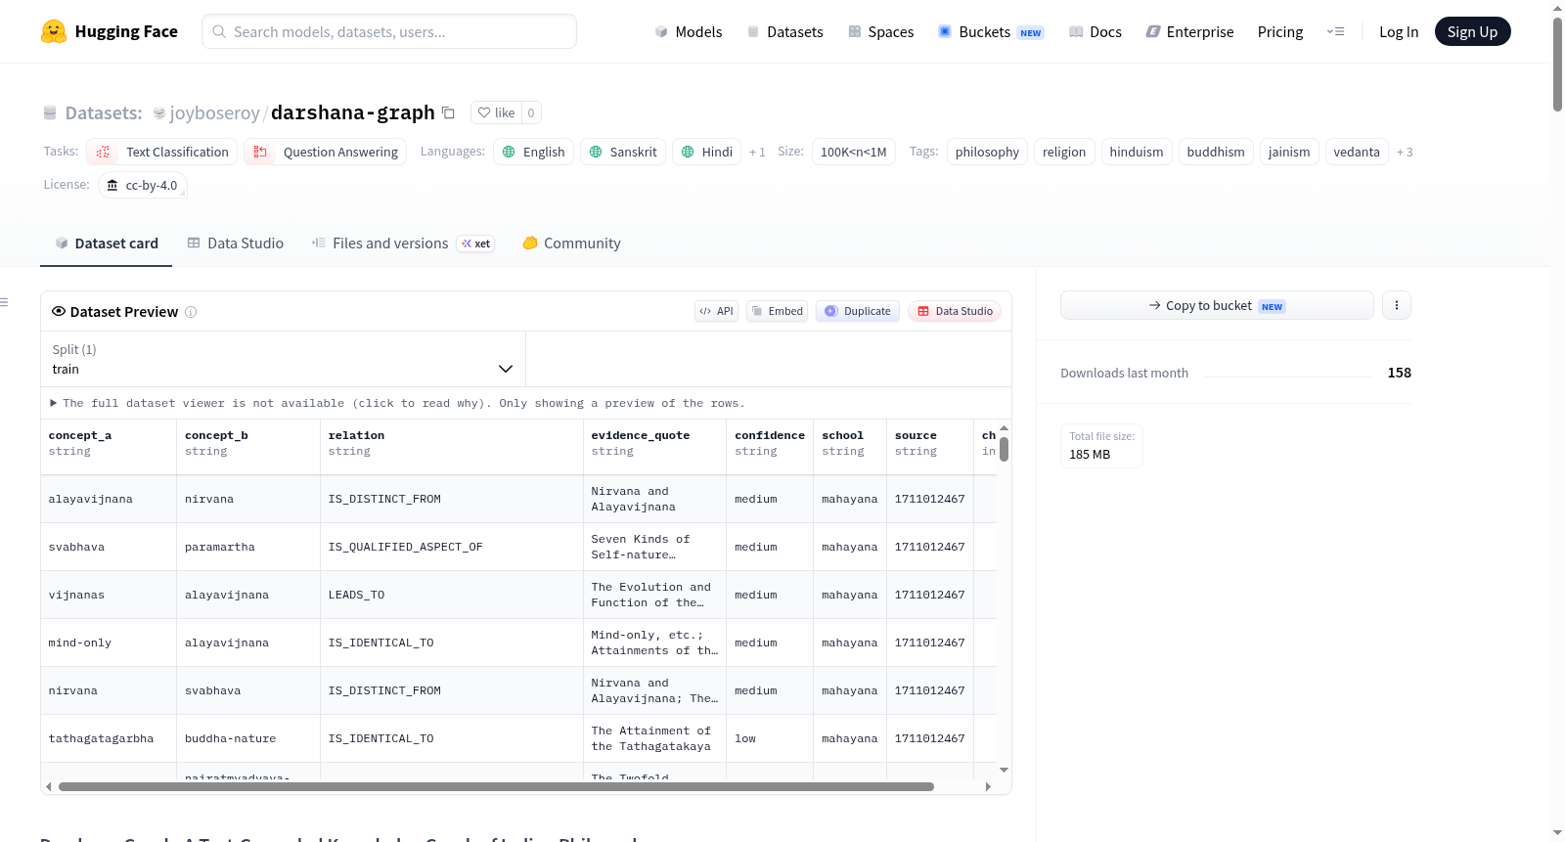Click the 100K<n<1M size tag
The width and height of the screenshot is (1565, 842).
tap(853, 152)
